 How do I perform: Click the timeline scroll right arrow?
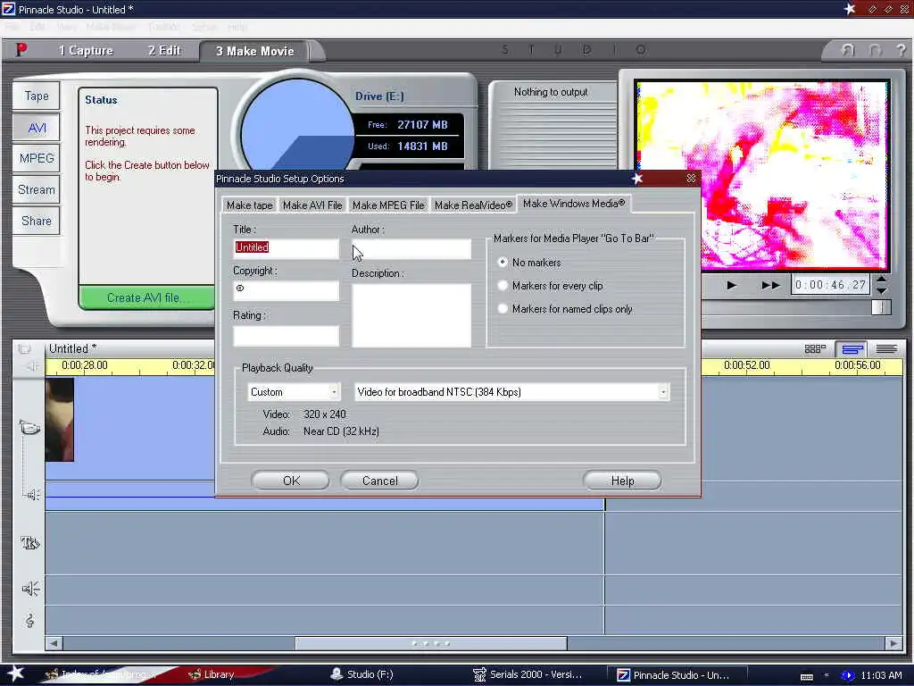point(893,643)
